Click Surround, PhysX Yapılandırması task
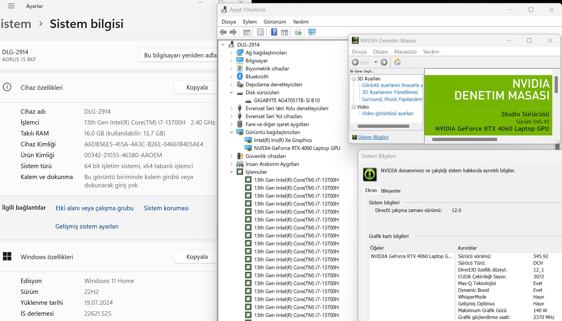Viewport: 562px width, 321px height. point(392,99)
